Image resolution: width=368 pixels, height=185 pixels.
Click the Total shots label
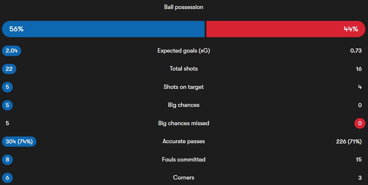[184, 69]
